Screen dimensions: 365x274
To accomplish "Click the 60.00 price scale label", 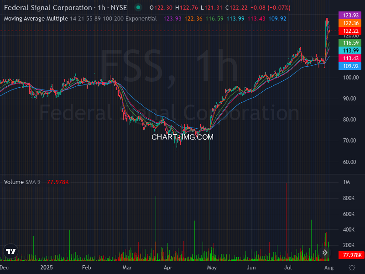I will click(x=349, y=162).
